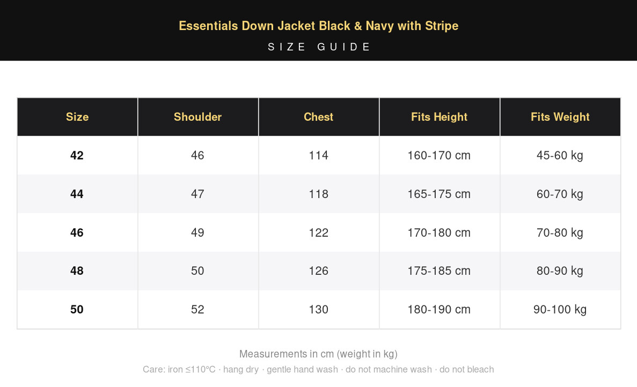Click size 44 in the Size column
The width and height of the screenshot is (637, 387).
[77, 194]
